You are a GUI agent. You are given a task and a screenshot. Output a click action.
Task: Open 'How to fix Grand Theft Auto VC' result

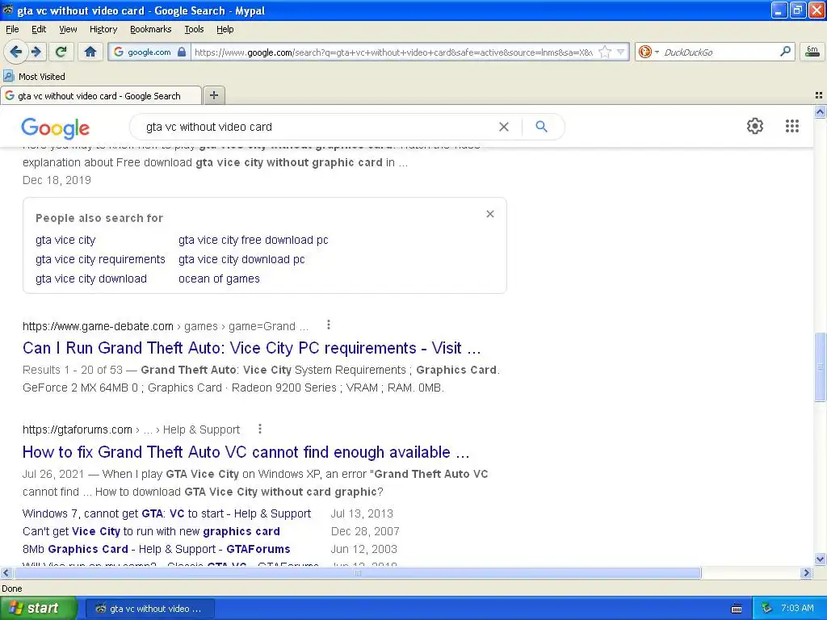[x=246, y=452]
